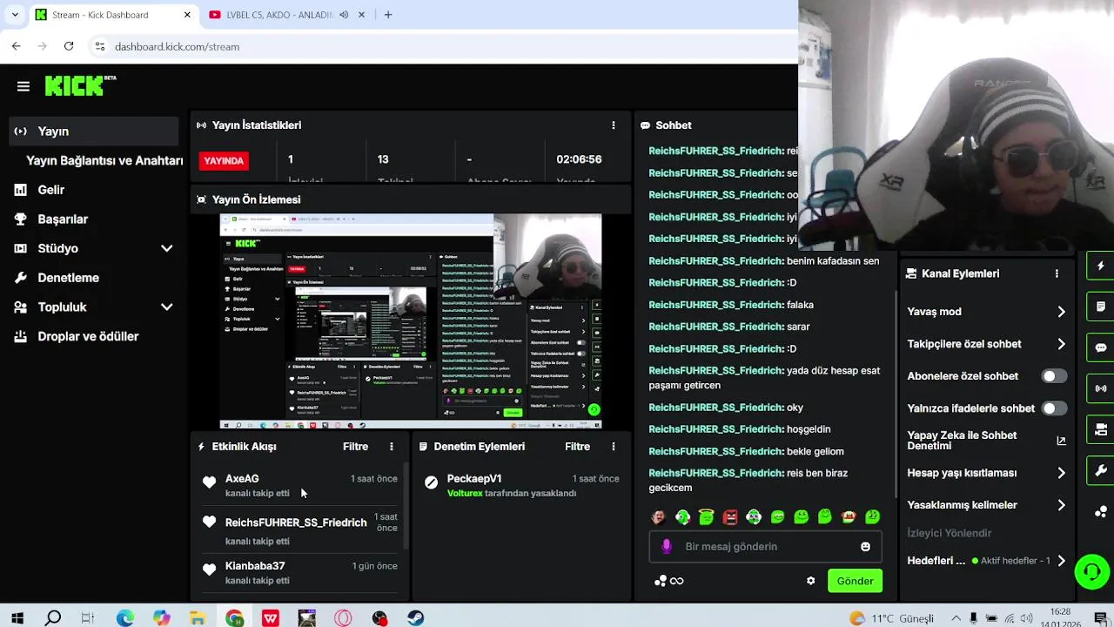
Task: Open Başarılar in sidebar
Action: click(x=63, y=219)
